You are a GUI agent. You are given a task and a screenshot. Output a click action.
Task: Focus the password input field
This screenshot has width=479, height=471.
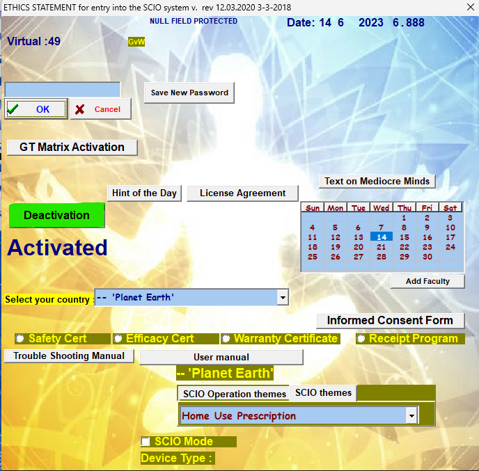click(63, 90)
